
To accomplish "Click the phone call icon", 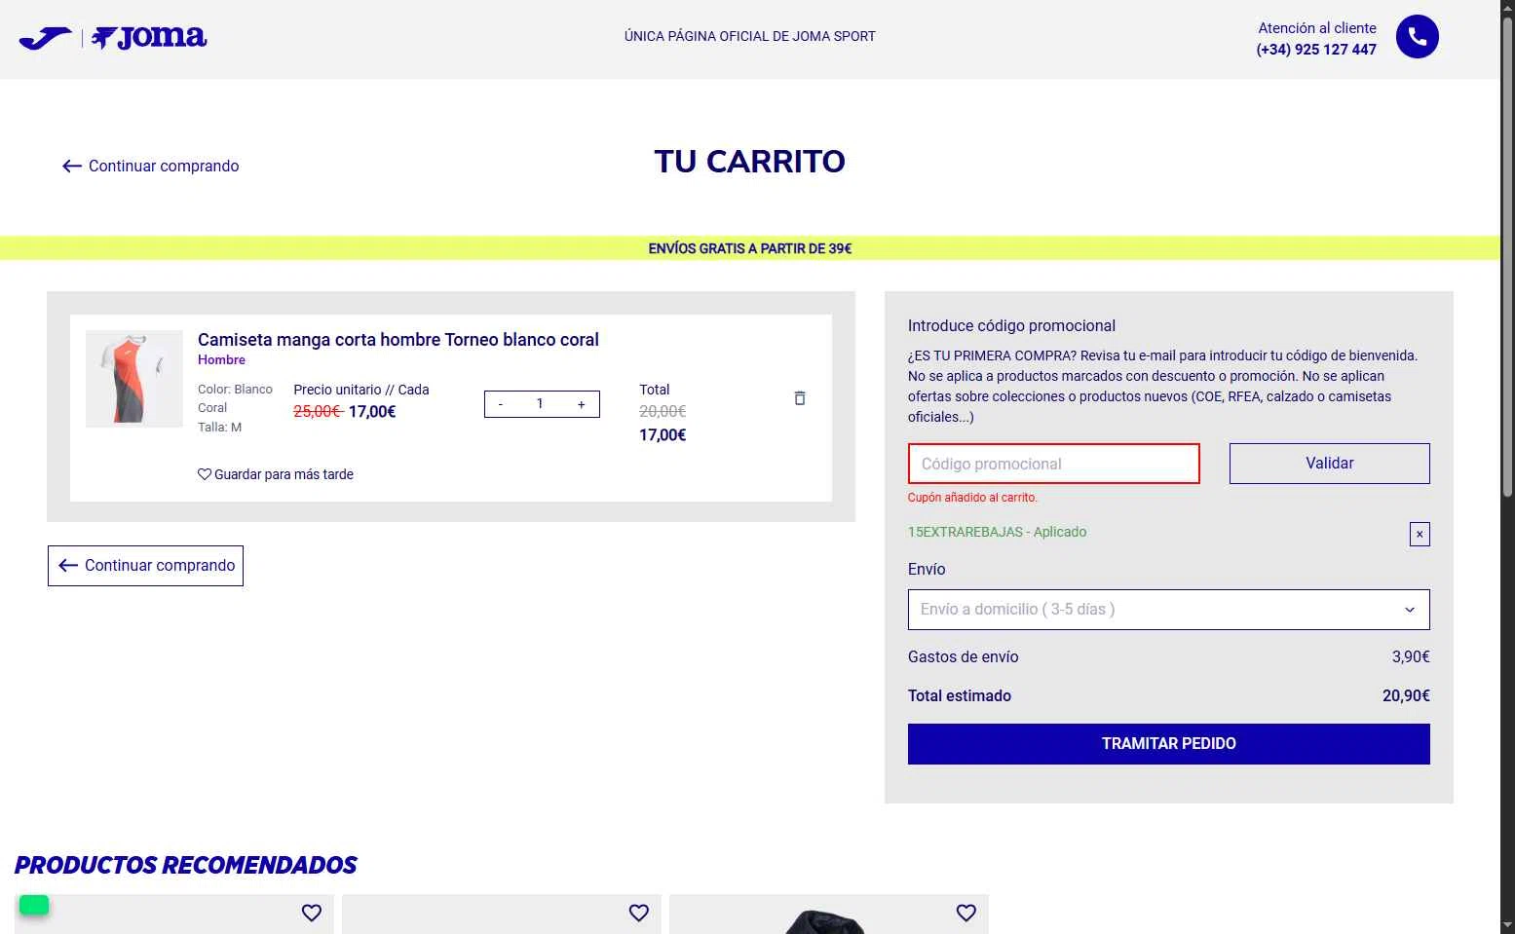I will point(1417,37).
